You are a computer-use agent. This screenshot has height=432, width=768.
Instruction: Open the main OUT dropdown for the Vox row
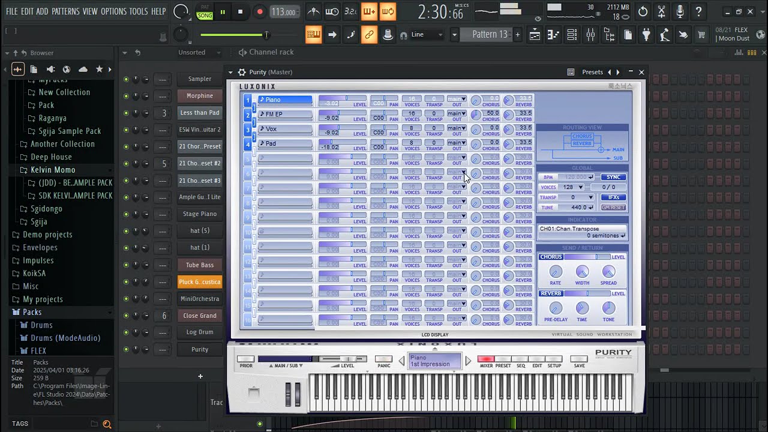[x=456, y=128]
